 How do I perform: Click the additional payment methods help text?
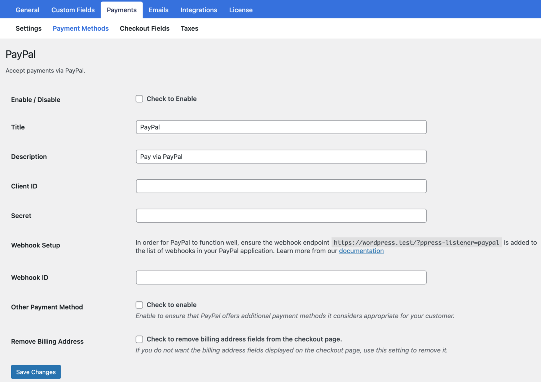[x=295, y=316]
